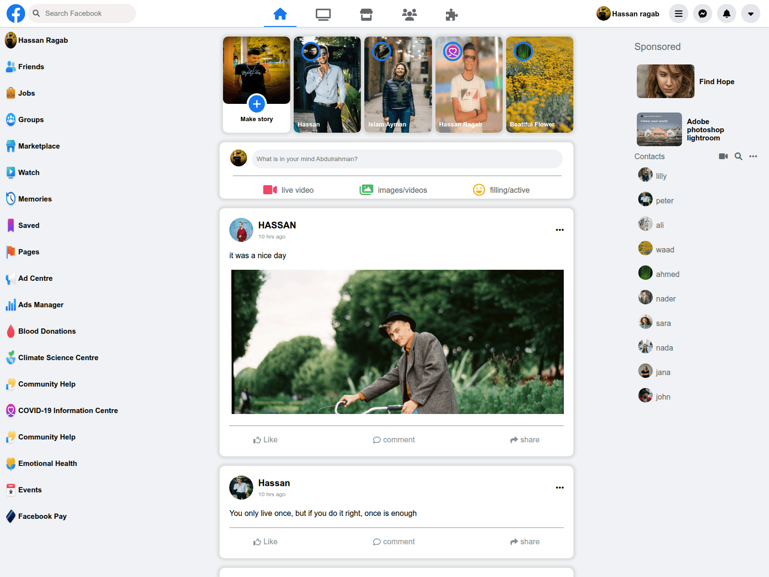The height and width of the screenshot is (577, 769).
Task: Open chat with contact peter
Action: (656, 200)
